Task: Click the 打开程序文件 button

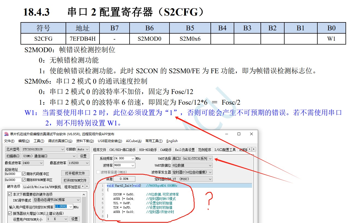Action: point(75,173)
